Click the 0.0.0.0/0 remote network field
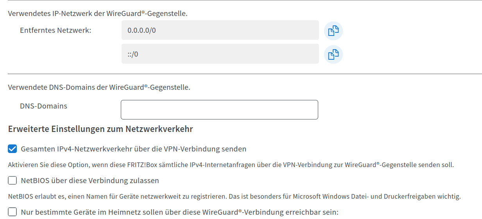The height and width of the screenshot is (219, 482). click(x=220, y=30)
